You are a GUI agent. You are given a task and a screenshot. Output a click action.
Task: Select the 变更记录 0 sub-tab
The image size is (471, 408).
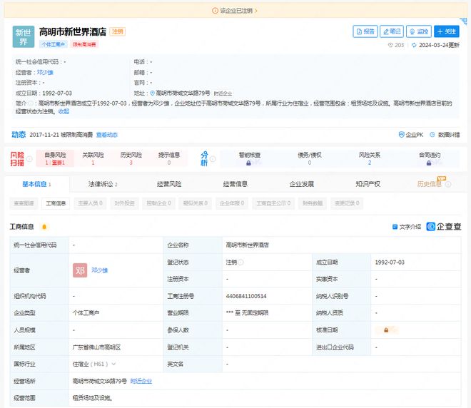tap(347, 203)
